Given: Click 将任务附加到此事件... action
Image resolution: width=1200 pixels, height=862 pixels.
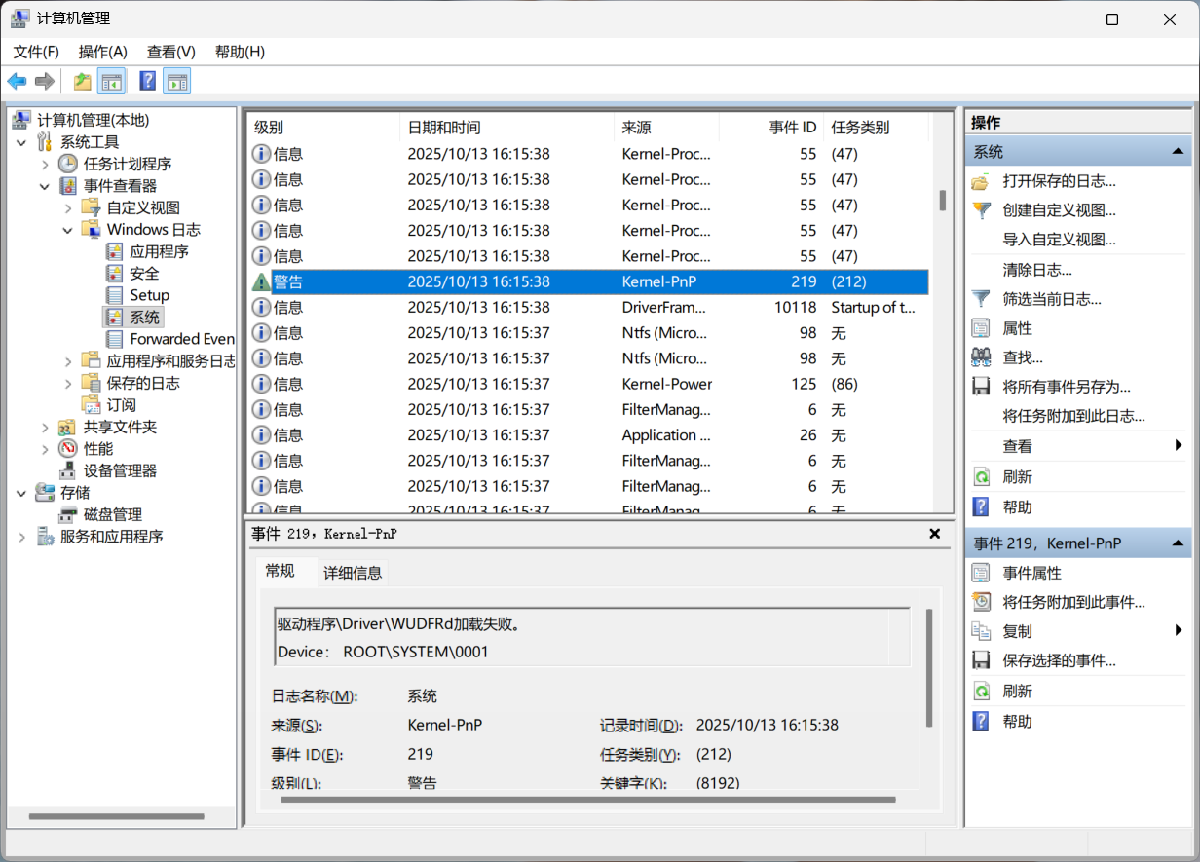Looking at the screenshot, I should [1074, 603].
